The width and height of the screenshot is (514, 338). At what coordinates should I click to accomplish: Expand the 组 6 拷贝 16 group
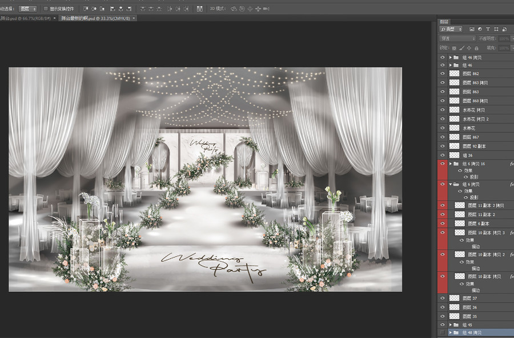[451, 164]
